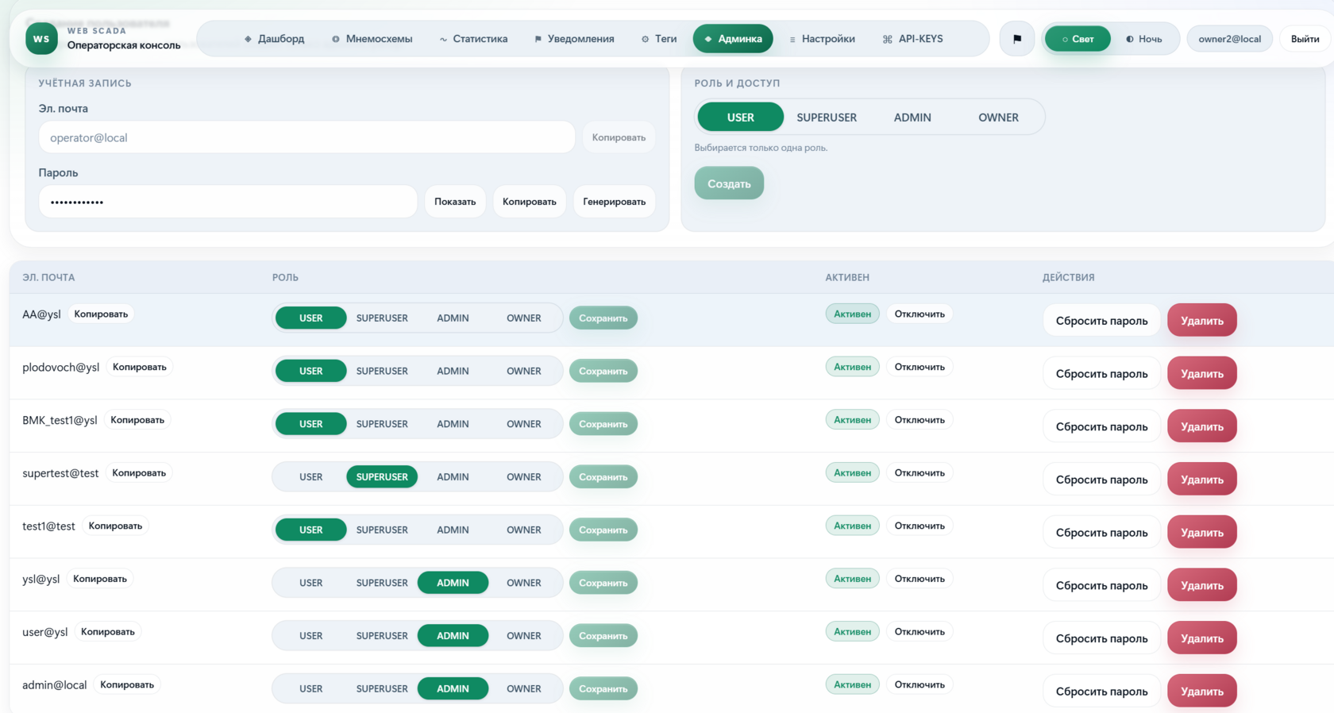Go to Мнемосхемы tab
The image size is (1334, 713).
(x=372, y=39)
